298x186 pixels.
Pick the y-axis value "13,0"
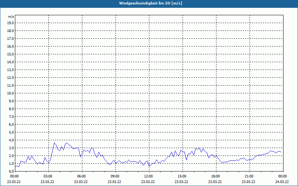pos(11,70)
